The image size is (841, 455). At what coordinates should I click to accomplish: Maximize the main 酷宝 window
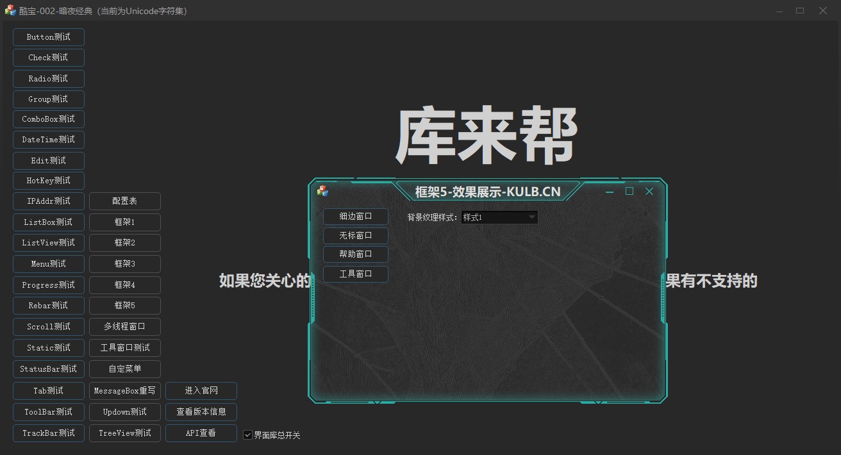click(800, 11)
